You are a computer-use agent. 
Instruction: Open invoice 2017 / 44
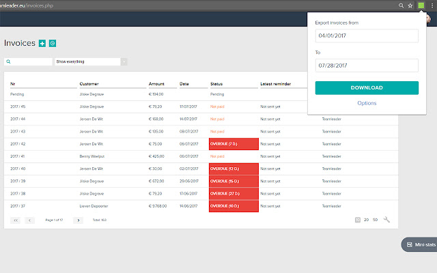click(18, 119)
